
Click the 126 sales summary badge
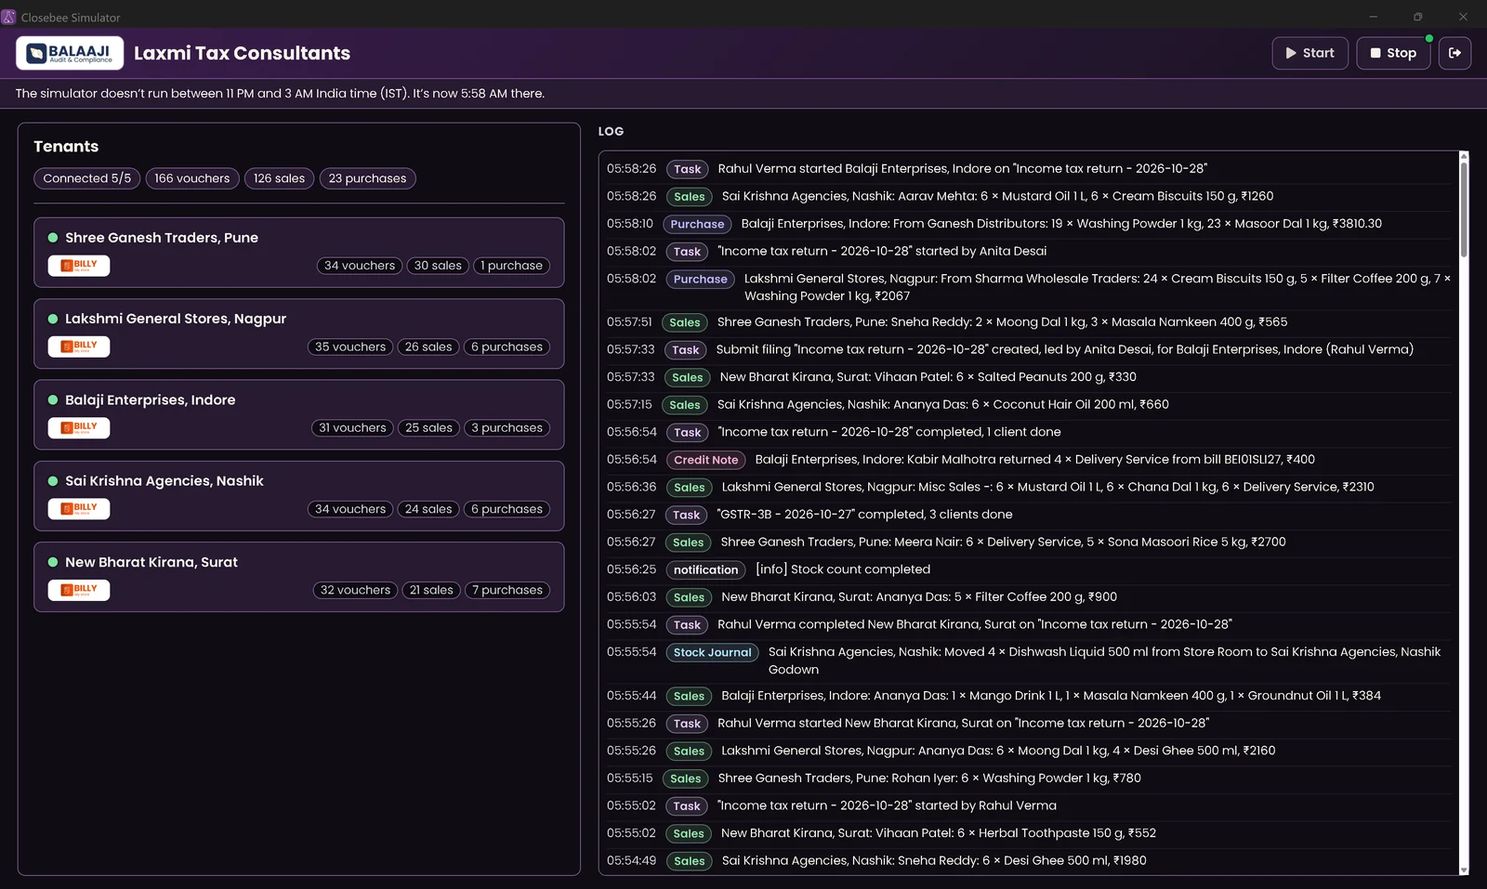click(x=279, y=178)
